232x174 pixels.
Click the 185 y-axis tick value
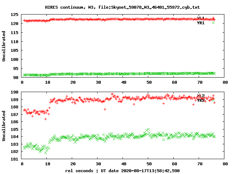point(14,129)
